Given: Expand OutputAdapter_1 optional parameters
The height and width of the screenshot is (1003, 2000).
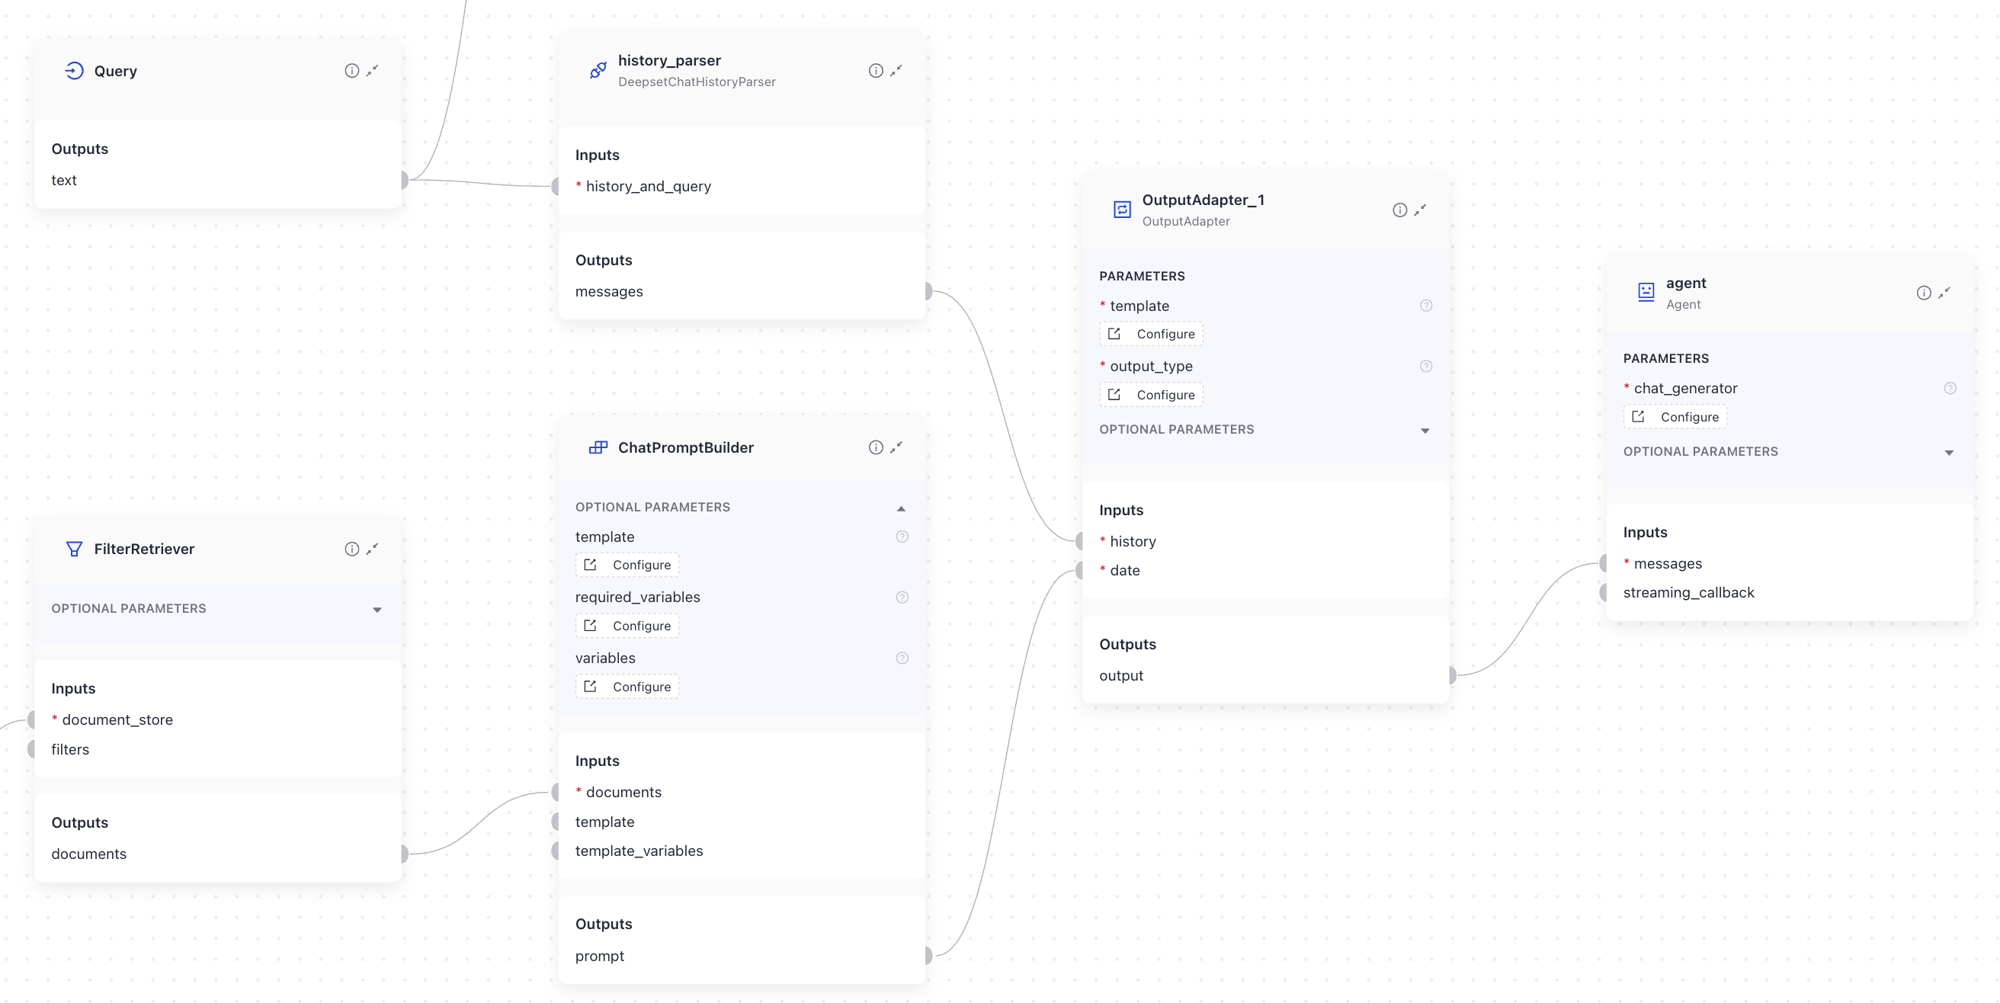Looking at the screenshot, I should (x=1425, y=431).
